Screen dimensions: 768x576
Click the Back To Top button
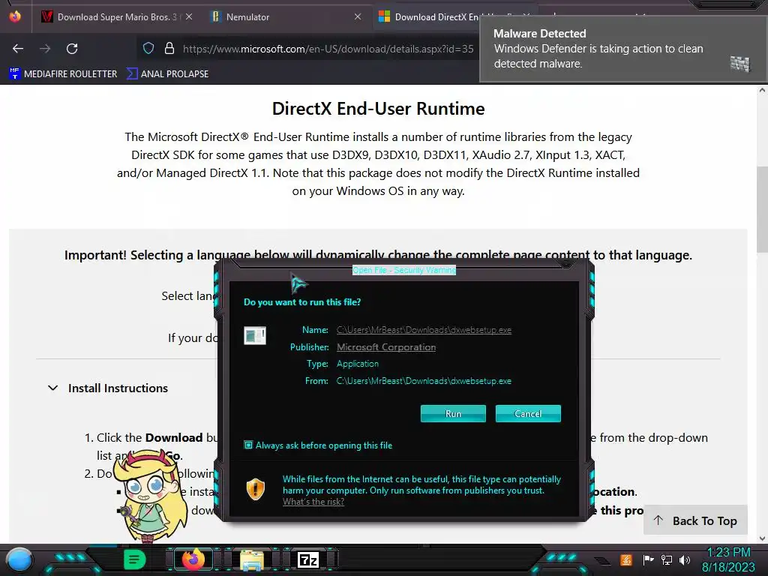click(x=695, y=520)
